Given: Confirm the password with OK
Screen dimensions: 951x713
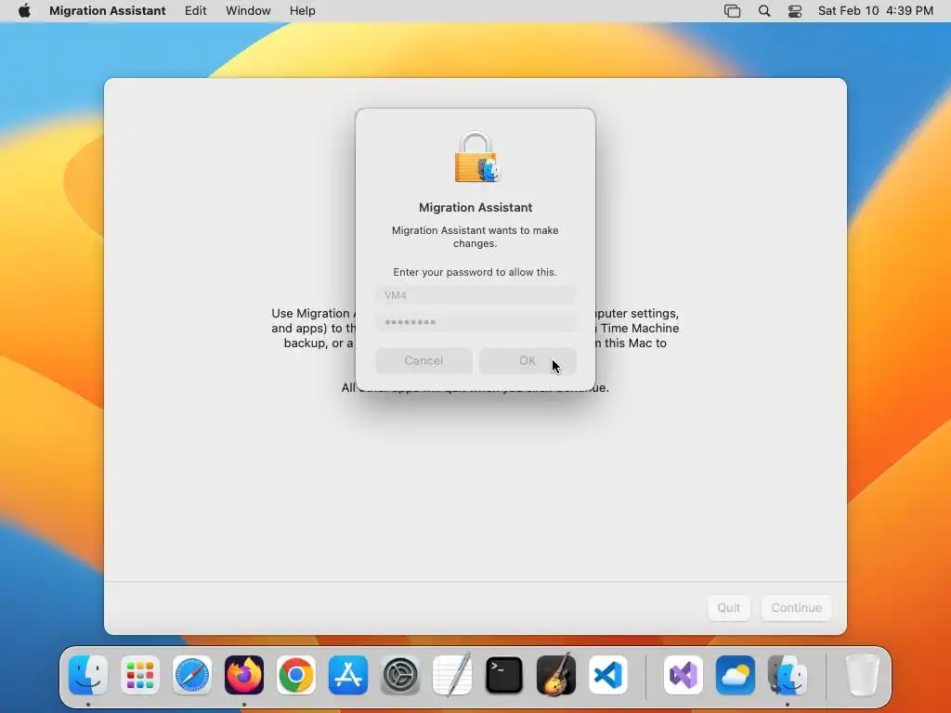Looking at the screenshot, I should pos(528,361).
